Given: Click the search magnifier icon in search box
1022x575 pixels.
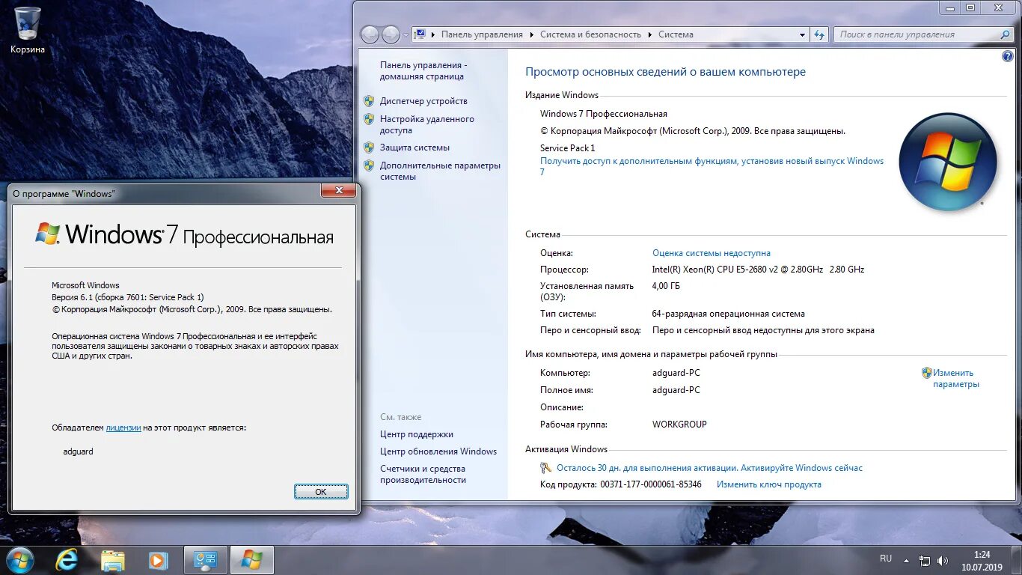Looking at the screenshot, I should click(x=1005, y=34).
